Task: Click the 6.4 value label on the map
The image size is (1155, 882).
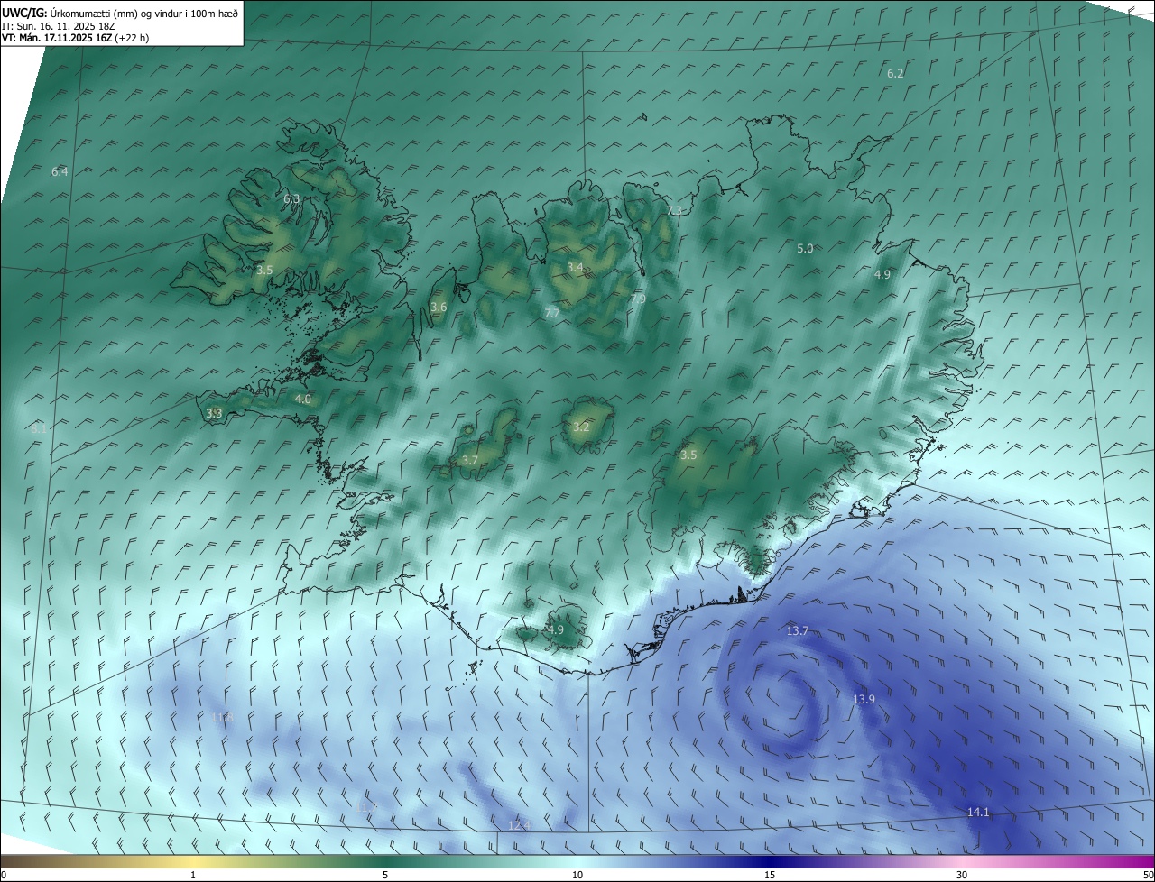Action: coord(60,171)
